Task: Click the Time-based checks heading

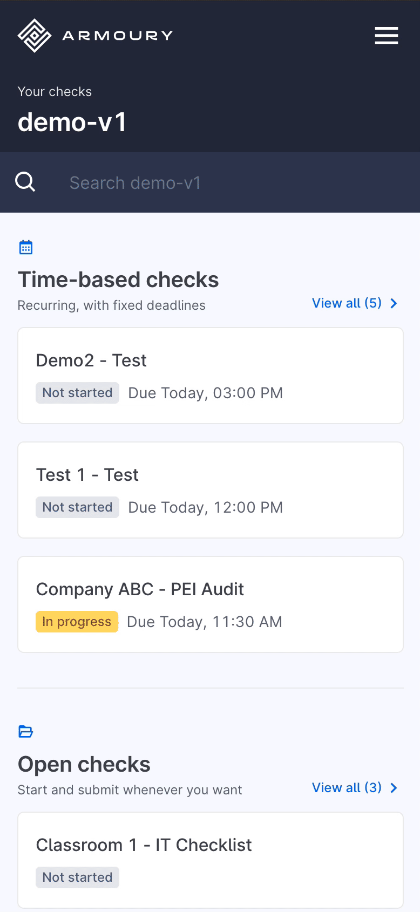Action: click(x=118, y=280)
